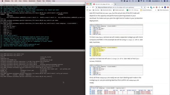Click the Wi-Fi status icon
The image size is (170, 95).
pos(141,1)
